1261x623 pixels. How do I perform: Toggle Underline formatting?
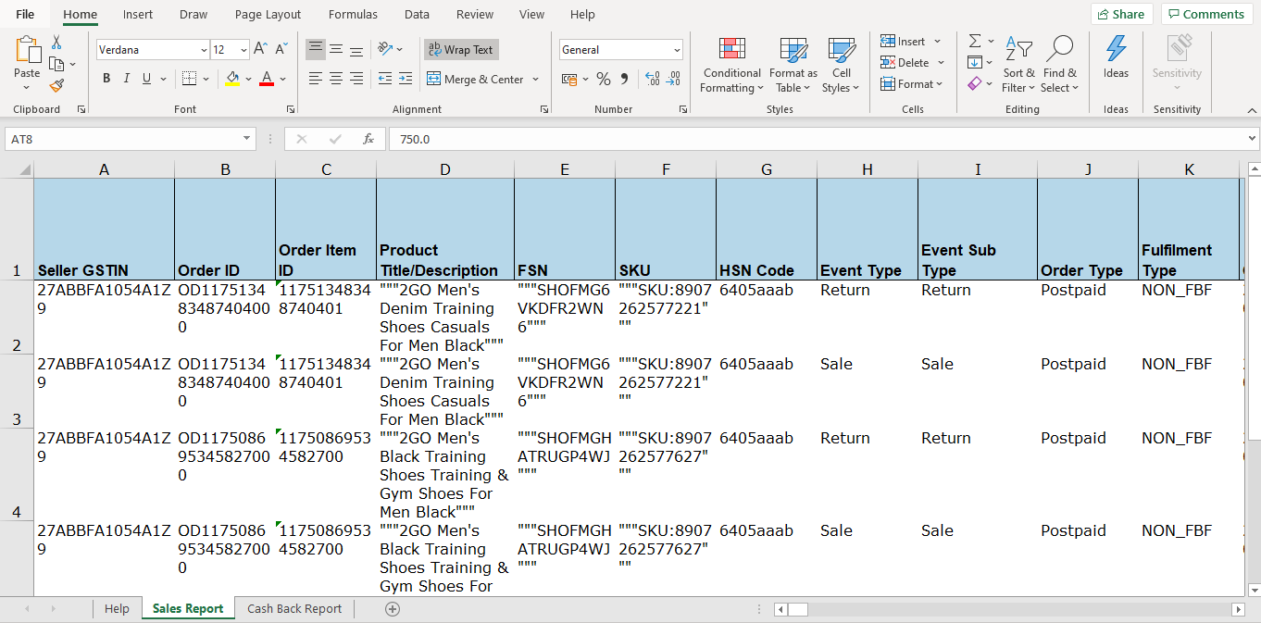147,79
